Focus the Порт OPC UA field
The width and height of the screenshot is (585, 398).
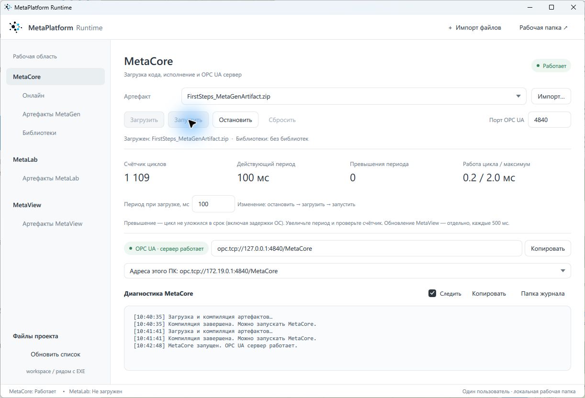549,120
